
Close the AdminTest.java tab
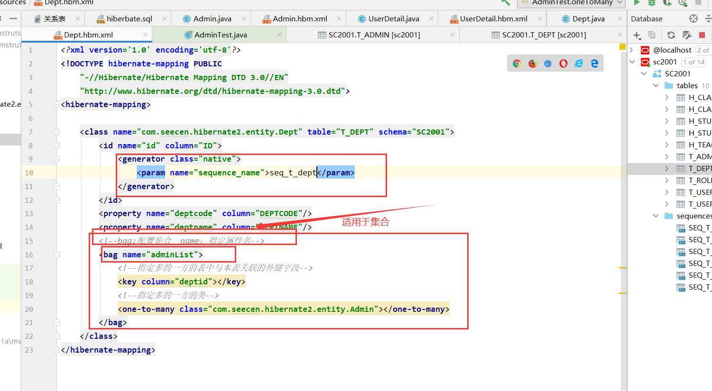point(279,35)
